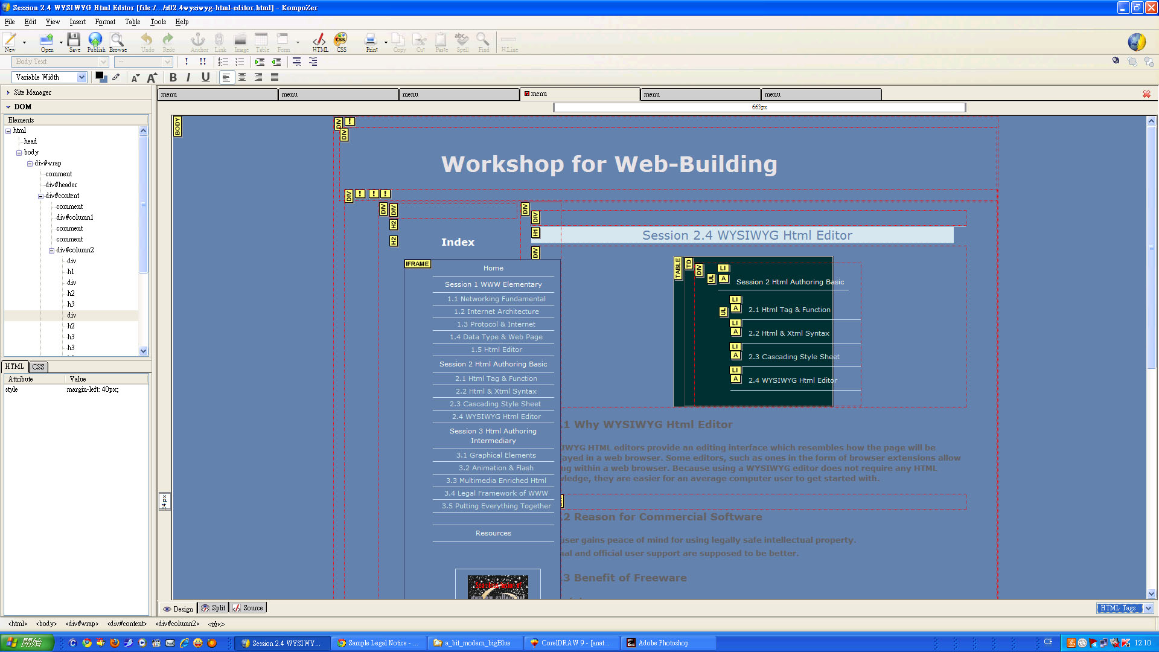This screenshot has width=1159, height=652.
Task: Click the Redo button
Action: click(x=168, y=41)
